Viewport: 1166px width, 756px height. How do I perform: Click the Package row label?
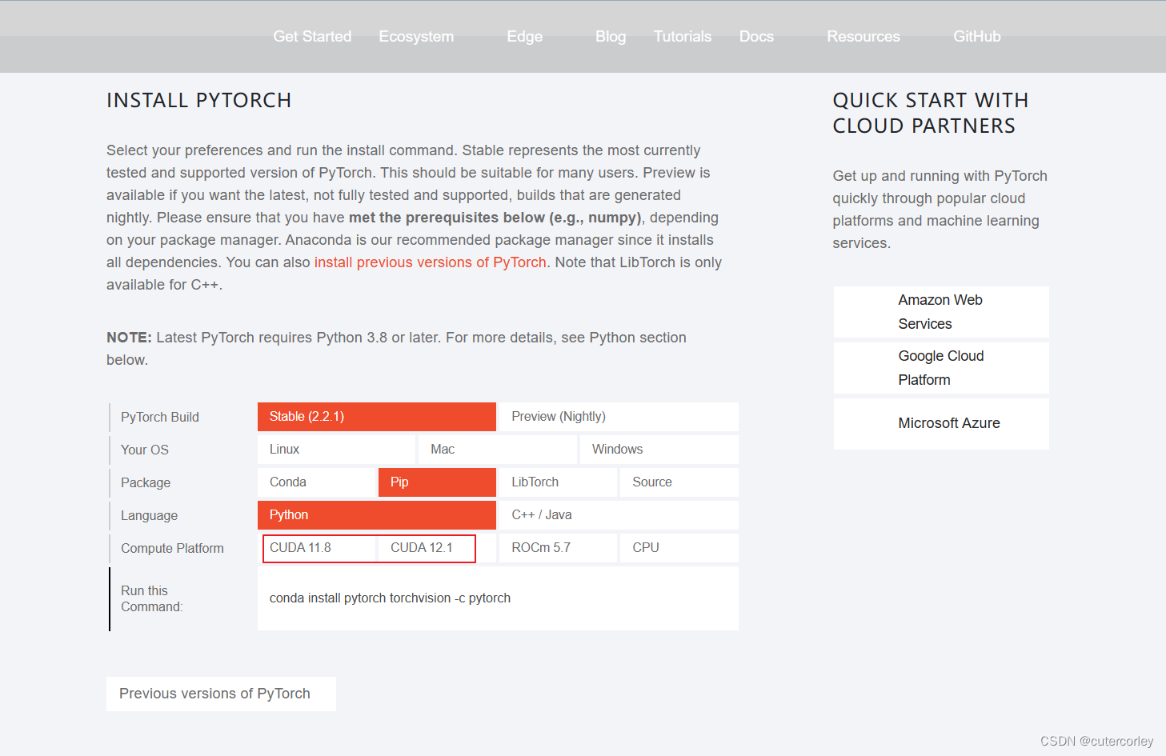tap(146, 483)
